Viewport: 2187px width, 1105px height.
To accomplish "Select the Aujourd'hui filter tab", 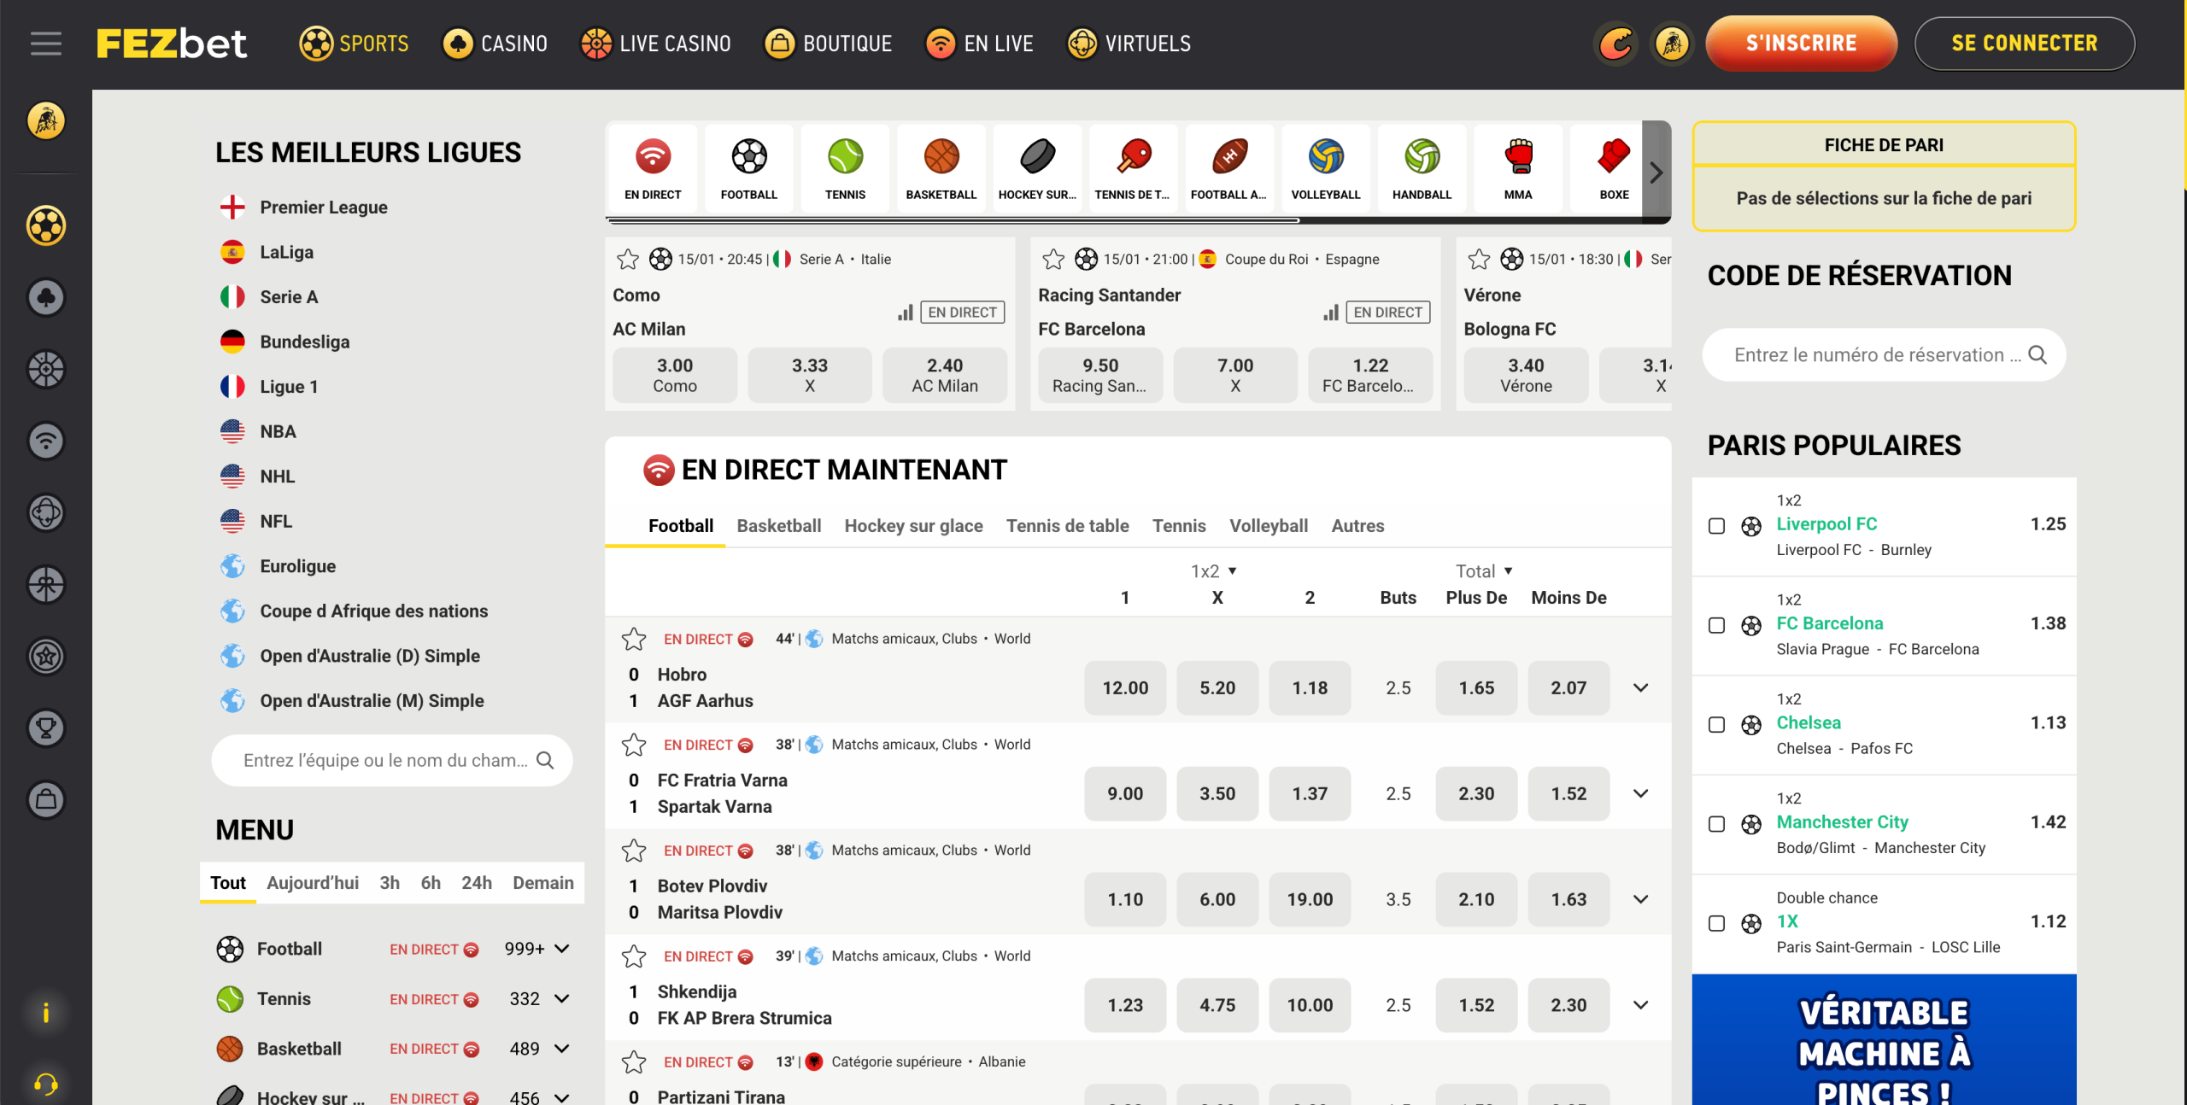I will 312,882.
